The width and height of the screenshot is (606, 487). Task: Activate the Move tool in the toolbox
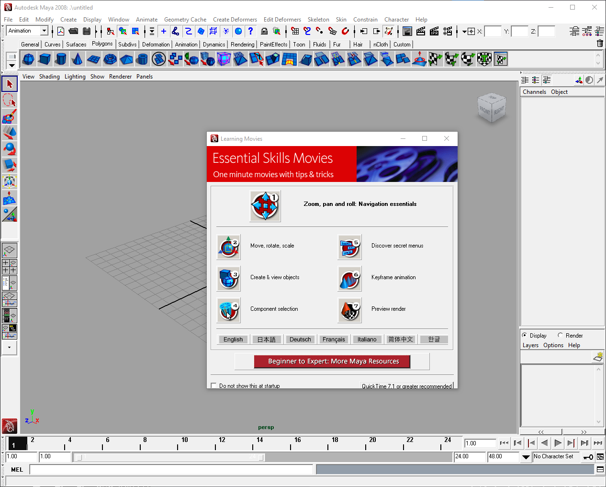pos(10,133)
